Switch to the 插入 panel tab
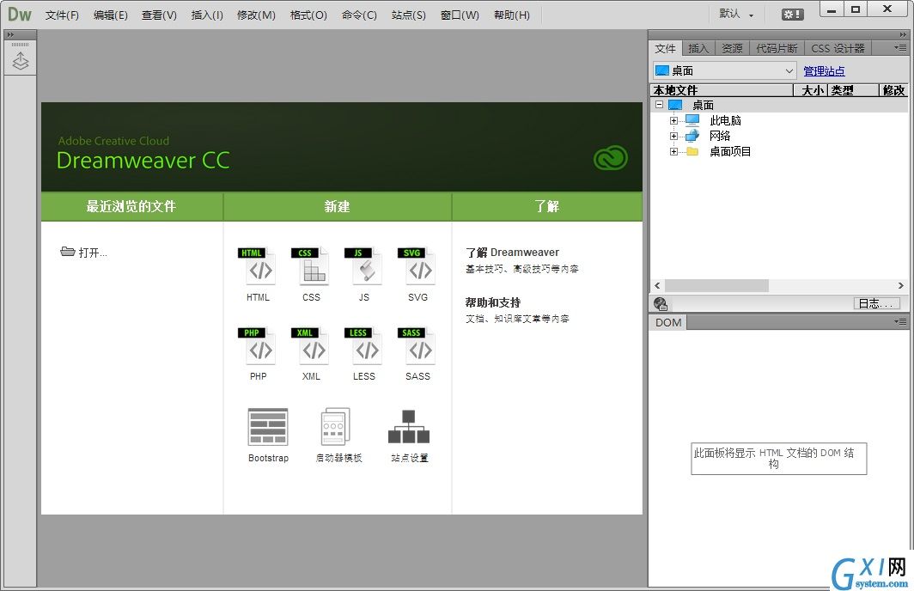The image size is (914, 591). (698, 48)
